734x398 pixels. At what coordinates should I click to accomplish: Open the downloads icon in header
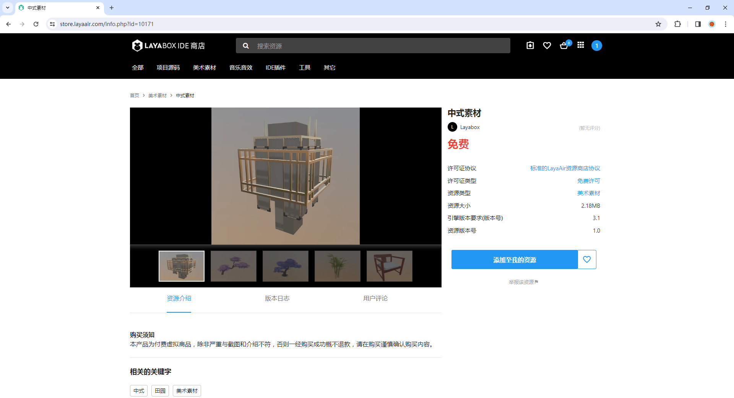530,46
